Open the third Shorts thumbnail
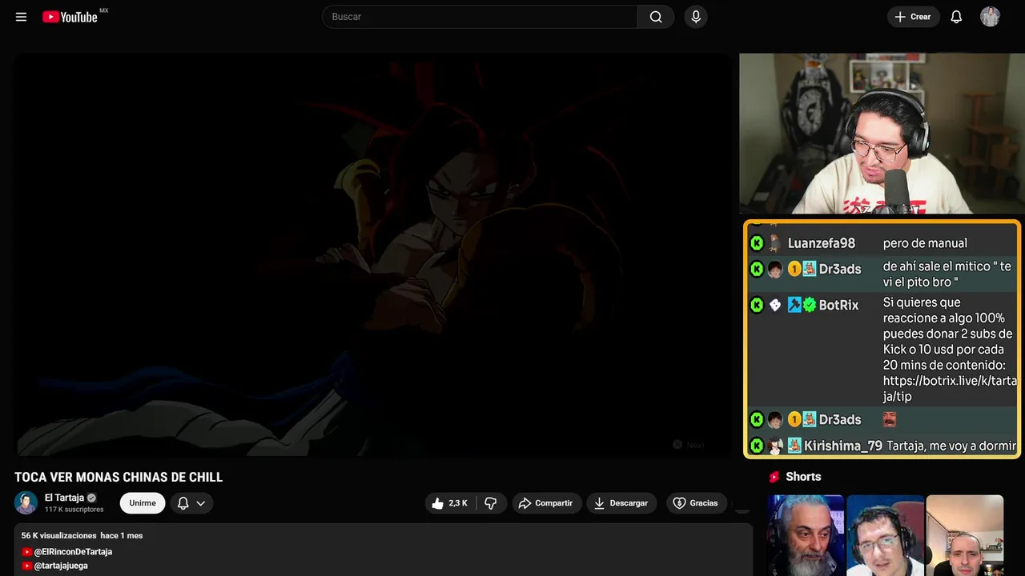Screen dimensions: 1025x576 (x=964, y=535)
